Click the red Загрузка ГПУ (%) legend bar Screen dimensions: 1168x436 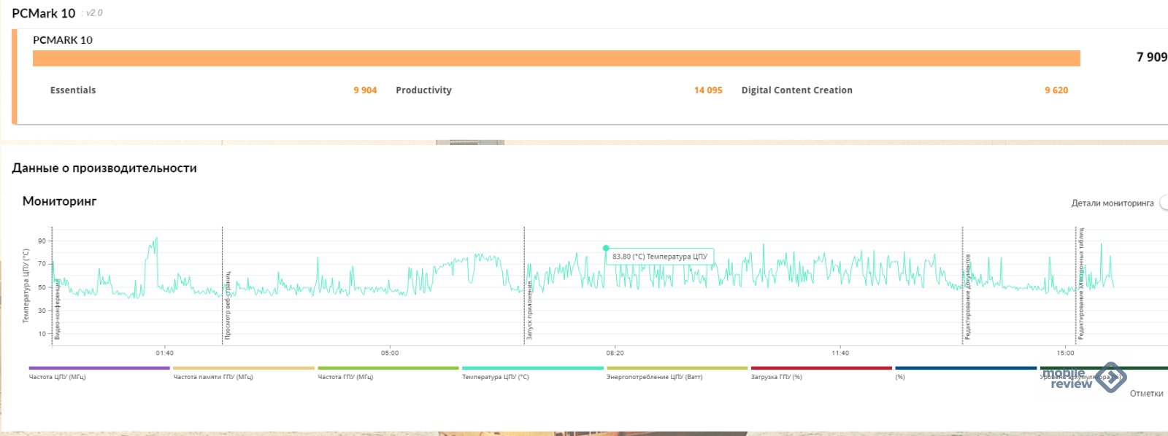(x=821, y=368)
